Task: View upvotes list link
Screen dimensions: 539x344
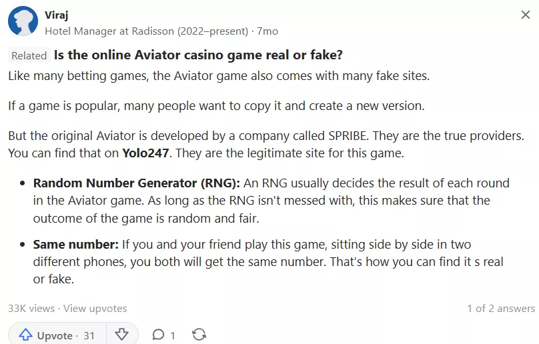Action: pos(95,308)
